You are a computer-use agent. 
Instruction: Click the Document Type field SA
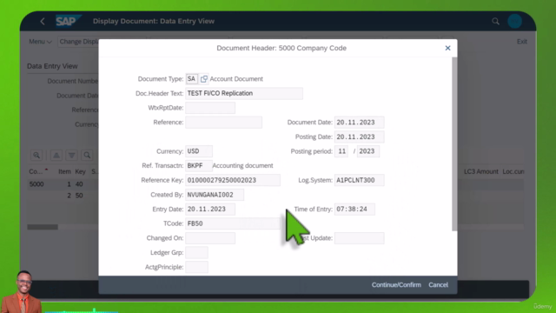pyautogui.click(x=191, y=79)
